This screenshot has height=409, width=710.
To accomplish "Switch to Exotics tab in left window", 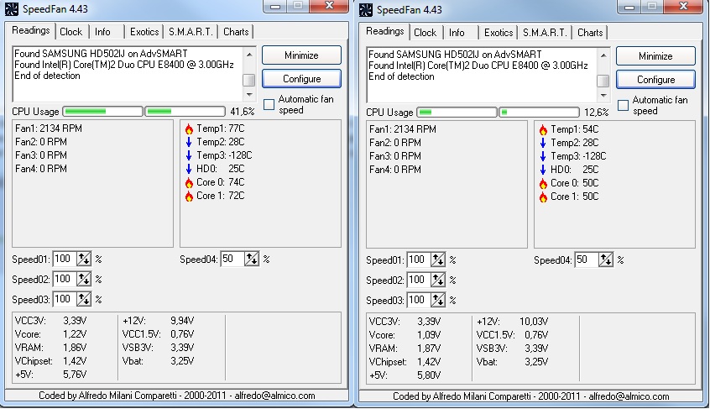I will [x=144, y=32].
